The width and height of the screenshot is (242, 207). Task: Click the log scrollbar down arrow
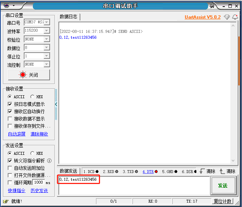click(x=233, y=161)
